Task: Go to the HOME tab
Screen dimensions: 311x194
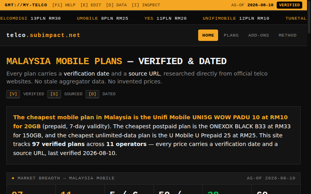Action: tap(208, 35)
